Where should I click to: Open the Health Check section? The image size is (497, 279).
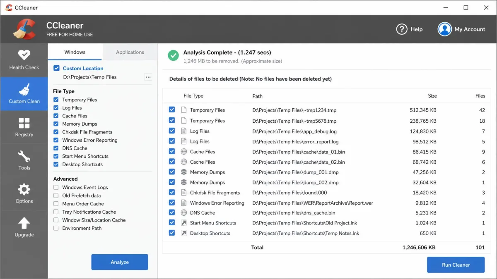(24, 60)
